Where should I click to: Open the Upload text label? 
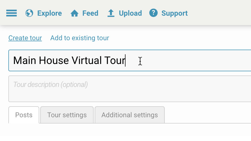click(x=130, y=13)
